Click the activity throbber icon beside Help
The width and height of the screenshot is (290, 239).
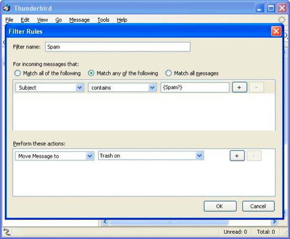282,20
